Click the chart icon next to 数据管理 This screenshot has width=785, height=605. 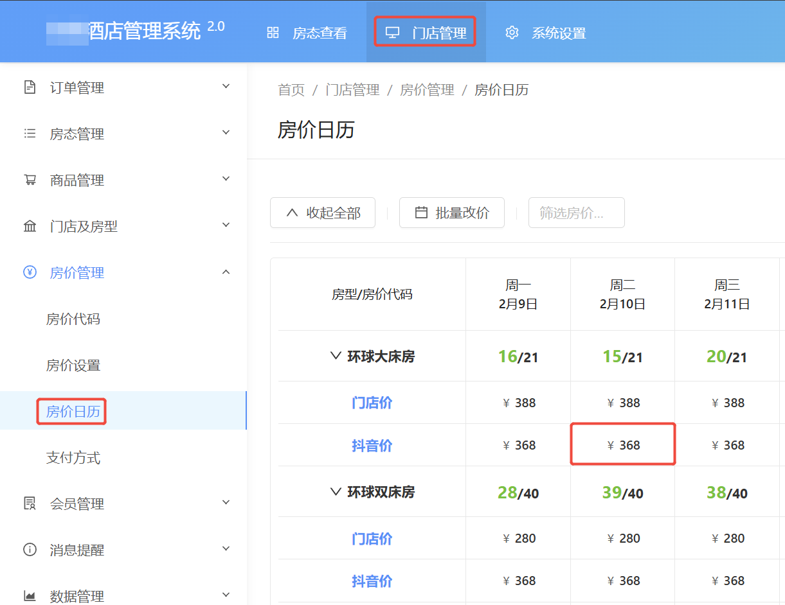[x=30, y=596]
